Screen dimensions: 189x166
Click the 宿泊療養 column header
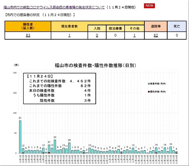pyautogui.click(x=115, y=28)
